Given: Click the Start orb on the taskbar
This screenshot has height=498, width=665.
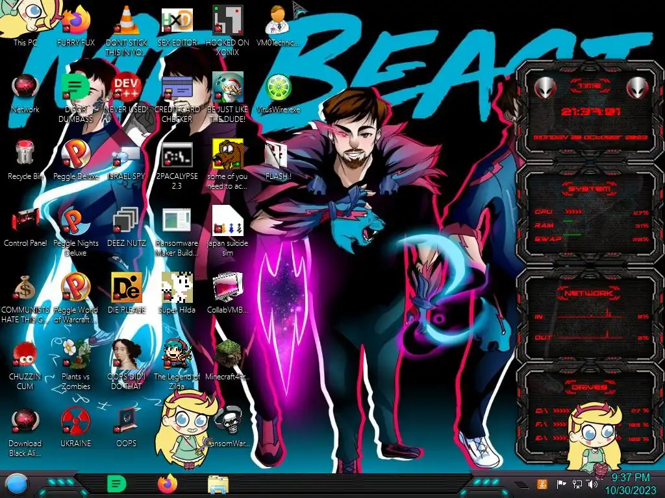Looking at the screenshot, I should [16, 484].
